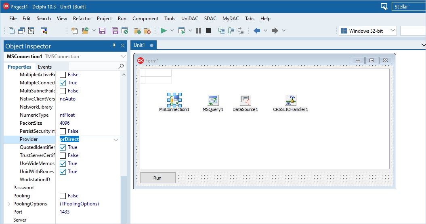The width and height of the screenshot is (426, 224).
Task: Open the Windows 32-bit platform dropdown
Action: 392,31
